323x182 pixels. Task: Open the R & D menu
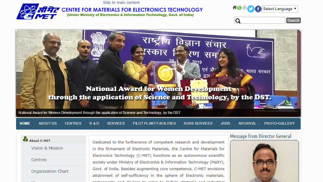pyautogui.click(x=94, y=124)
